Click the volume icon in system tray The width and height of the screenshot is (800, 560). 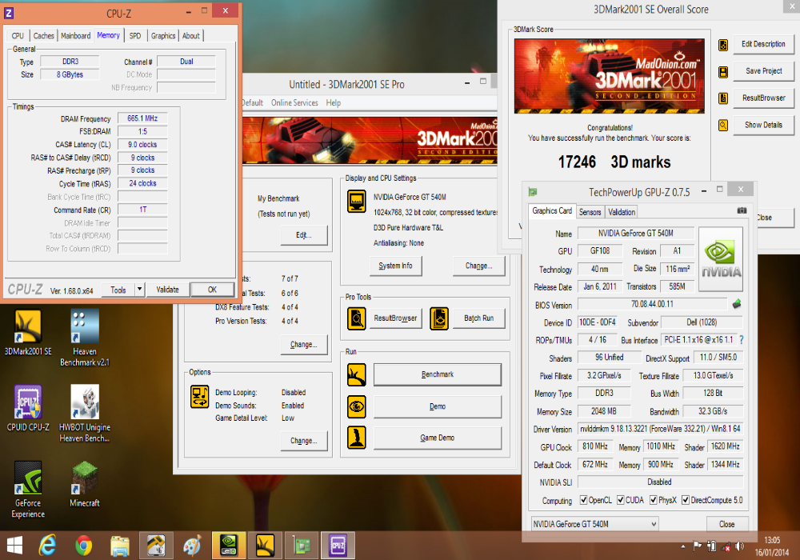pyautogui.click(x=739, y=546)
